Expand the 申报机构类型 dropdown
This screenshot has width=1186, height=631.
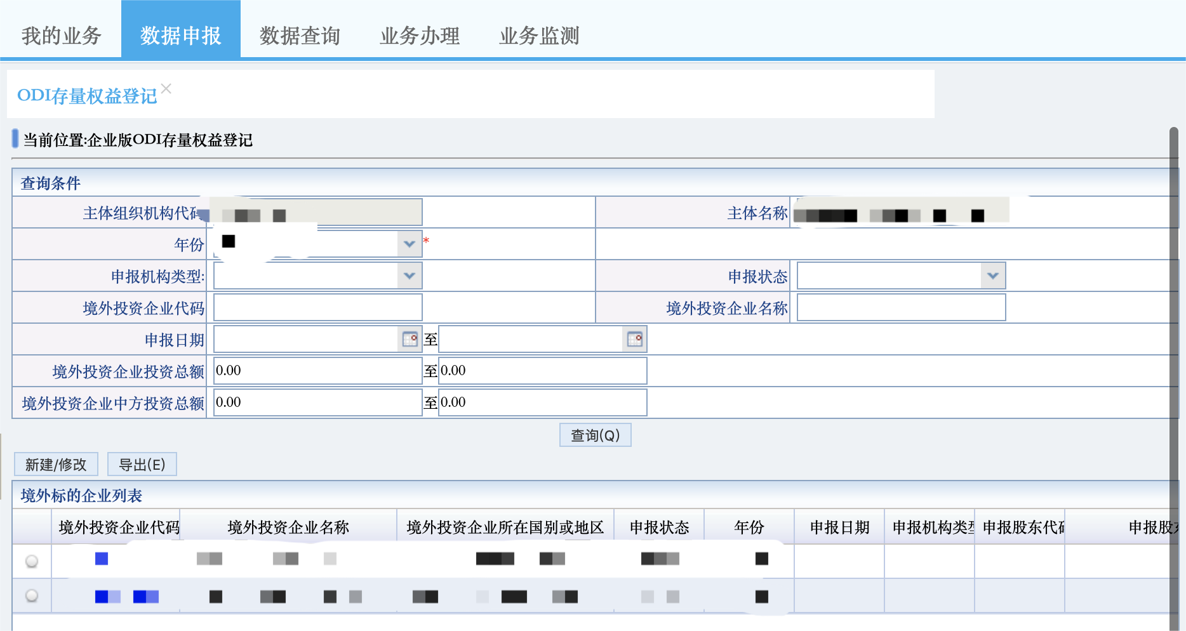coord(410,276)
